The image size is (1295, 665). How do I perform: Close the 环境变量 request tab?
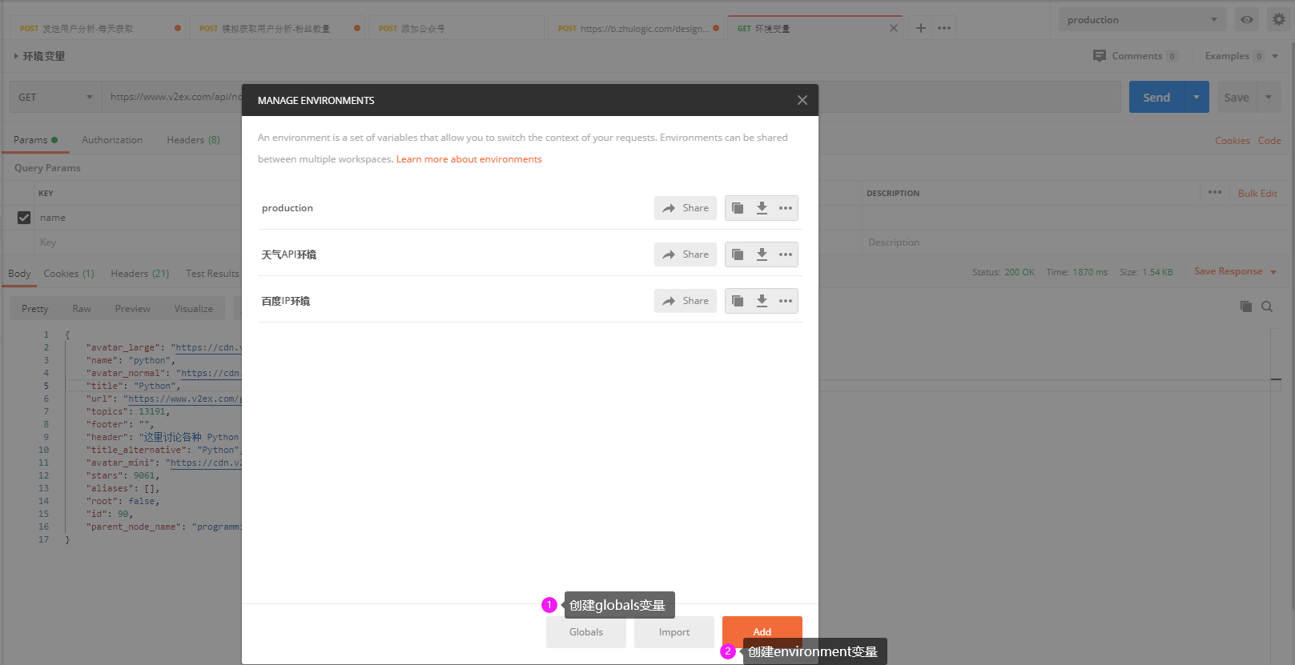894,28
